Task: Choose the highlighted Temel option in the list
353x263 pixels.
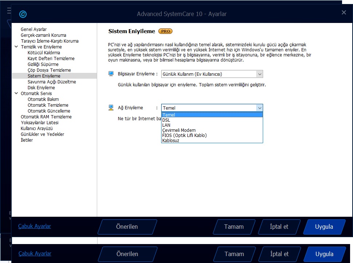Action: (212, 115)
